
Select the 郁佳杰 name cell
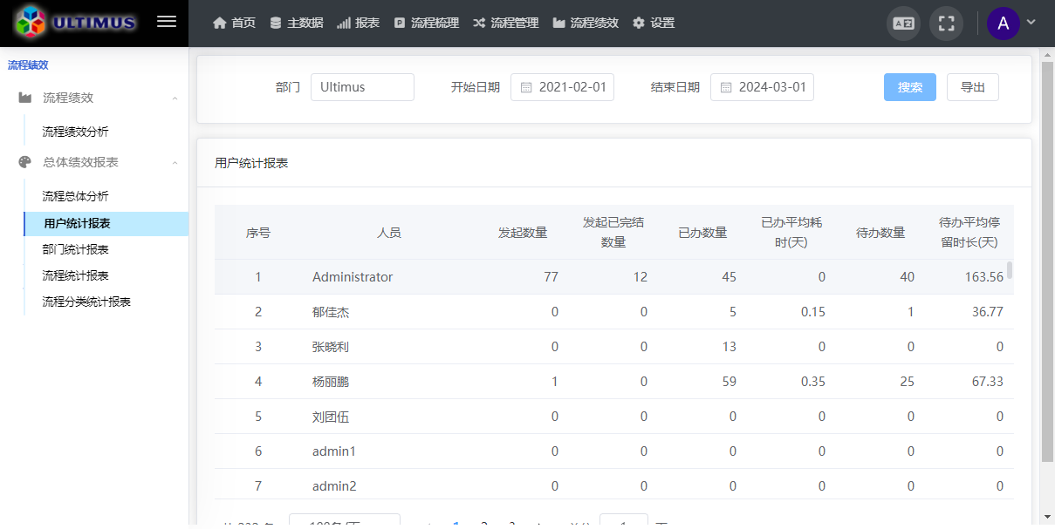pyautogui.click(x=331, y=312)
